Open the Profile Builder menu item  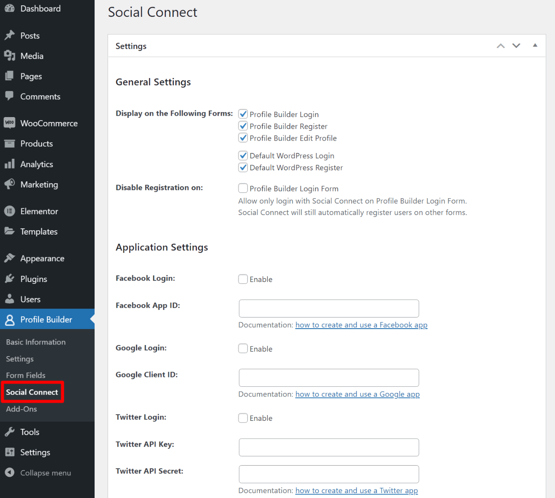point(47,319)
